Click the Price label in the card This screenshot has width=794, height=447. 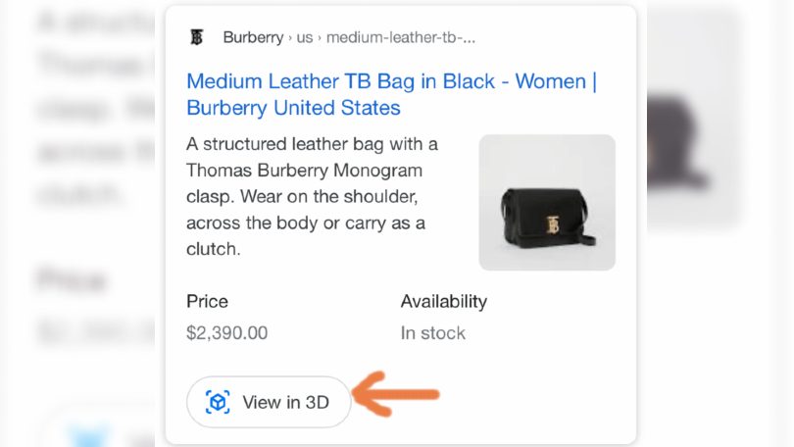pos(207,301)
